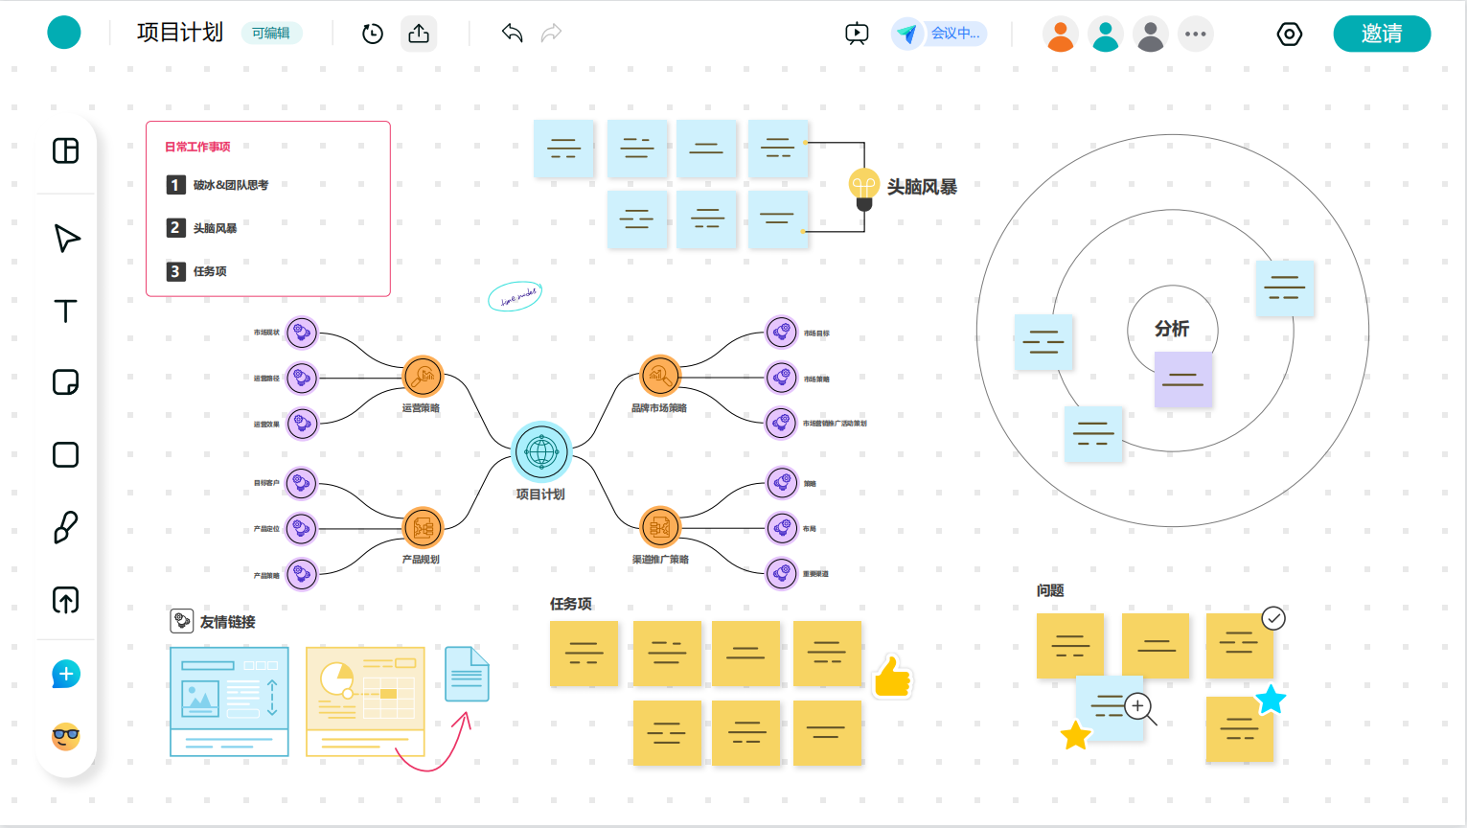Click the yellow star sticker

tap(1075, 735)
